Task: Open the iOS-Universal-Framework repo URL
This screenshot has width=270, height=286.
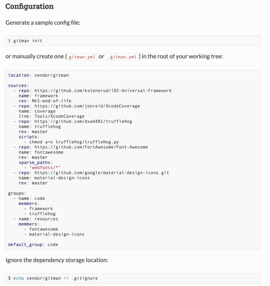Action: click(x=103, y=91)
